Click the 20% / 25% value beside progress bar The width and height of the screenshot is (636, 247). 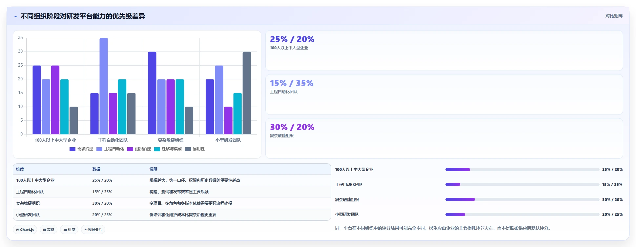(x=612, y=215)
